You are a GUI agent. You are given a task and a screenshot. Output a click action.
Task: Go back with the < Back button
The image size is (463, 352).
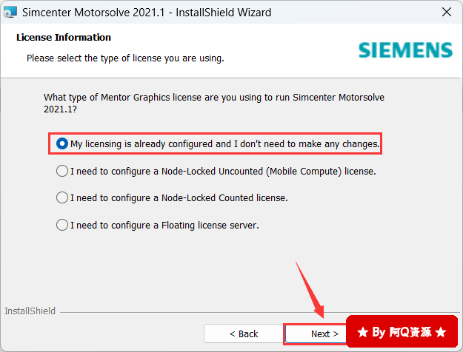tap(243, 334)
